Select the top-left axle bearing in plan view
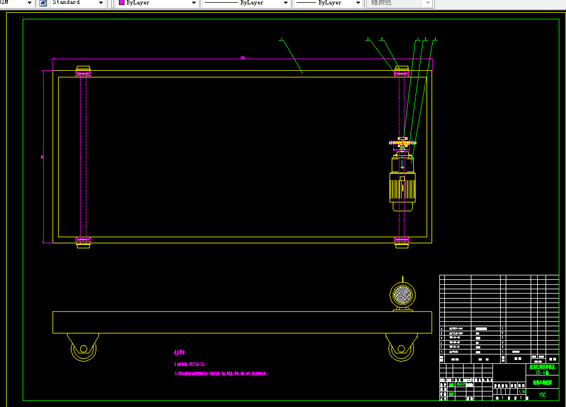 [x=83, y=71]
